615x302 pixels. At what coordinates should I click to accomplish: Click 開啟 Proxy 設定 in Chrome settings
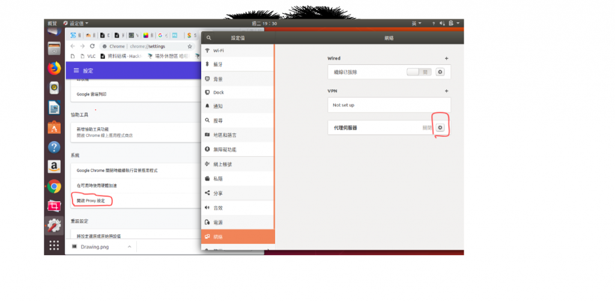pos(91,201)
